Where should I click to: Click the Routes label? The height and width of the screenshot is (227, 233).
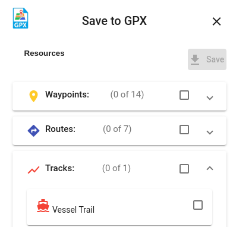point(61,129)
